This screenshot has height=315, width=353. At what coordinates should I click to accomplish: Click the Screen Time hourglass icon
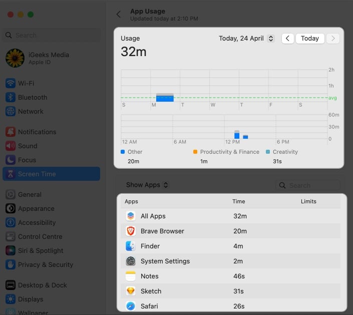pyautogui.click(x=11, y=174)
